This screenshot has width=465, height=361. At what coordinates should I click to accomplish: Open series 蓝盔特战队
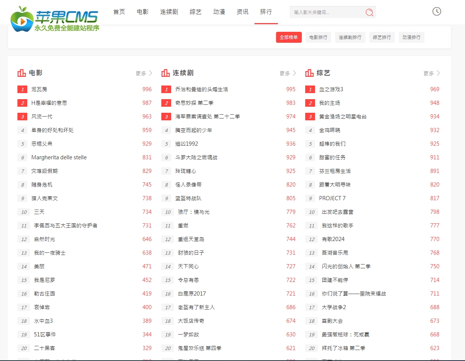[189, 198]
